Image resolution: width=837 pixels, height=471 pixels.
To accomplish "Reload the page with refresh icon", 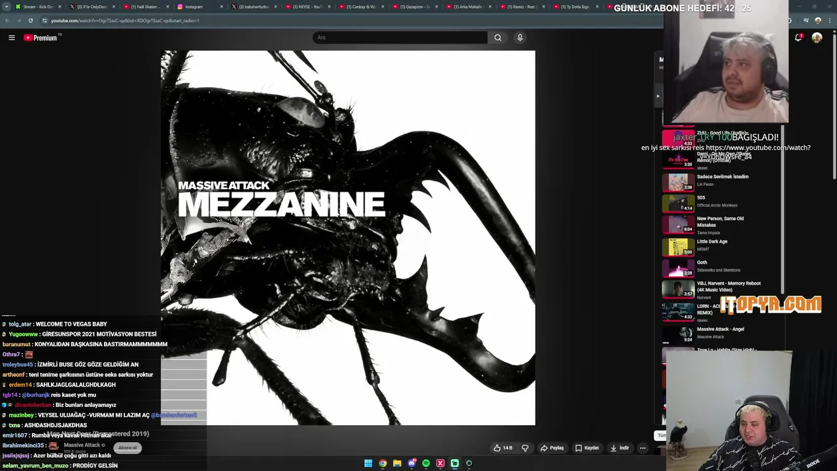I will point(31,20).
